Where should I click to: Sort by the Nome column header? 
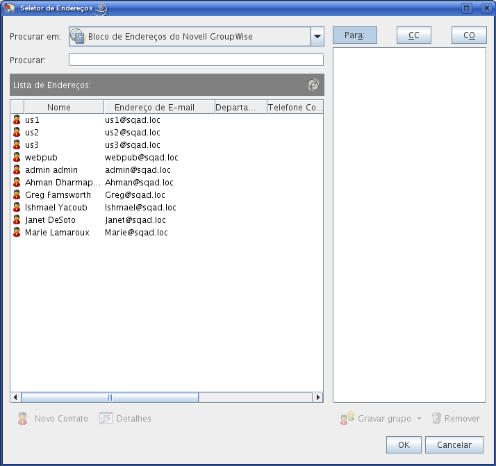[x=64, y=107]
